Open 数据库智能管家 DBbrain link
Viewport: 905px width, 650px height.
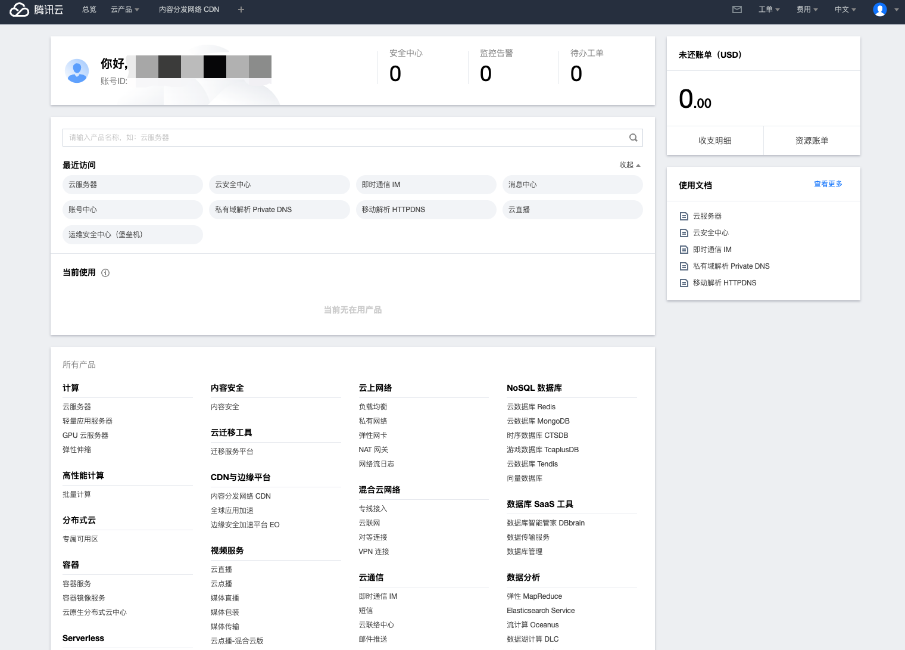pyautogui.click(x=546, y=523)
